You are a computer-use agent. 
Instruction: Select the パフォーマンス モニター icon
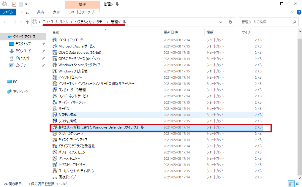(x=55, y=152)
